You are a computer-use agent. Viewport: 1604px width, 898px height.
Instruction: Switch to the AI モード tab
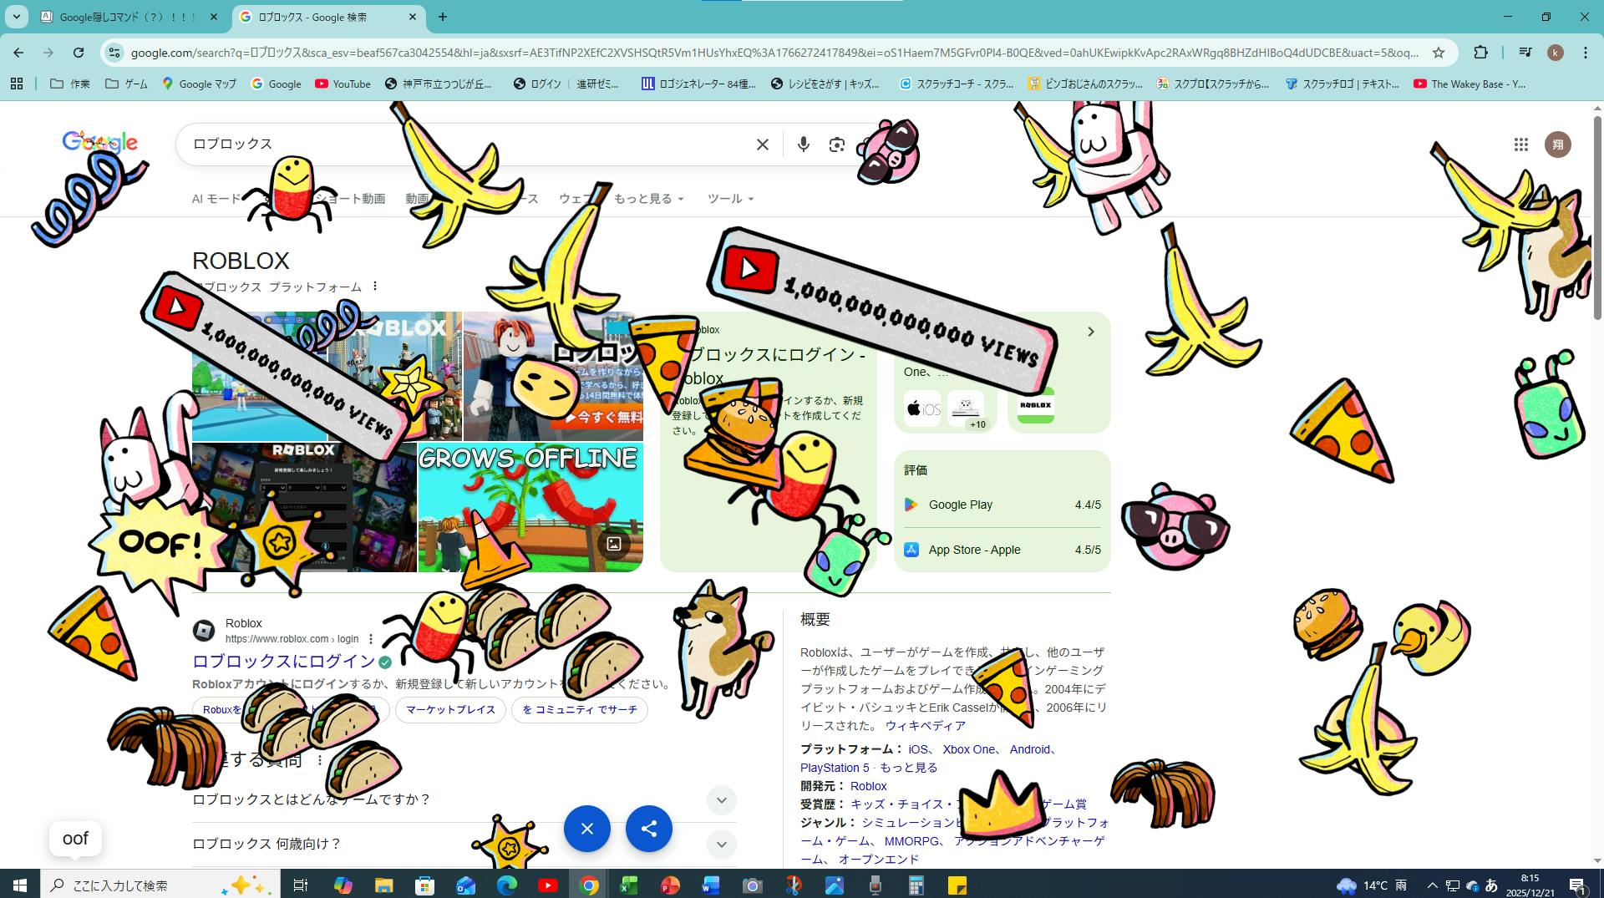tap(216, 199)
